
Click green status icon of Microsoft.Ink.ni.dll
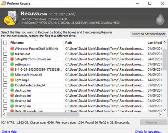point(12,75)
